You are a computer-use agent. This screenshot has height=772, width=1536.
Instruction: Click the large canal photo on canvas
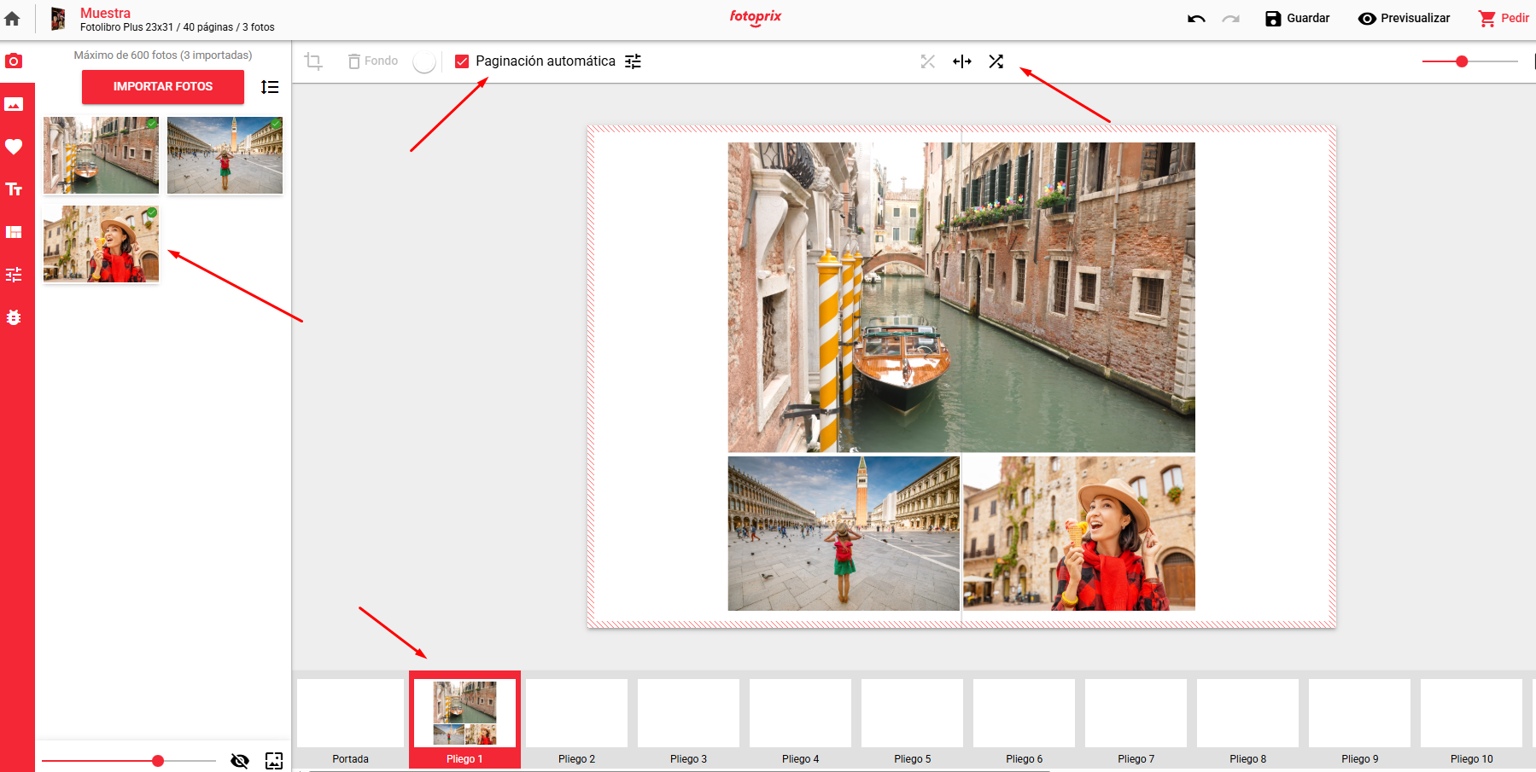pyautogui.click(x=961, y=297)
